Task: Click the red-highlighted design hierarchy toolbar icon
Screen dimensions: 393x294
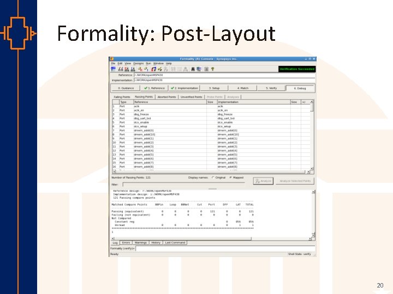Action: click(x=127, y=69)
